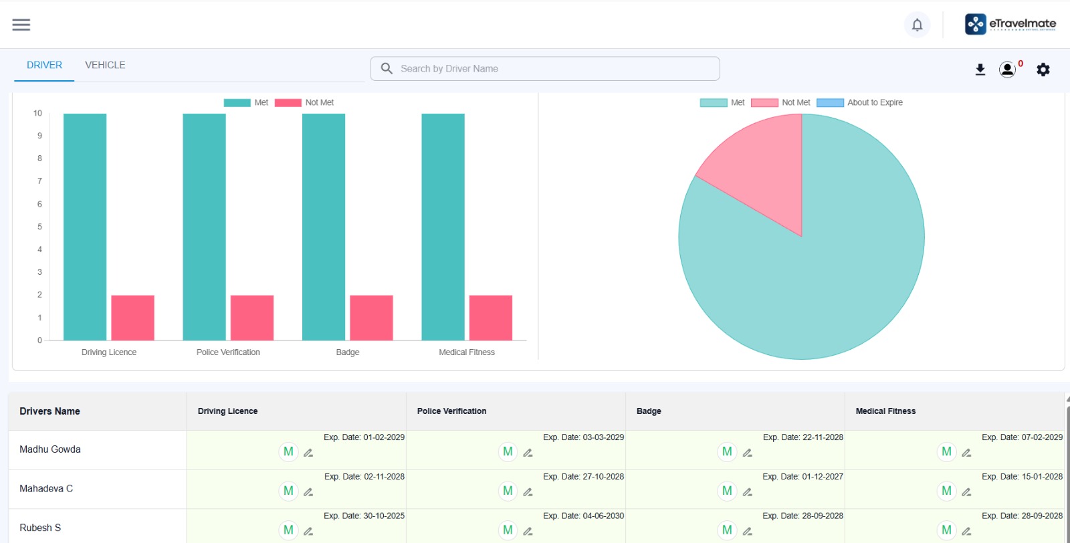Open the settings gear
The width and height of the screenshot is (1070, 543).
(x=1043, y=70)
